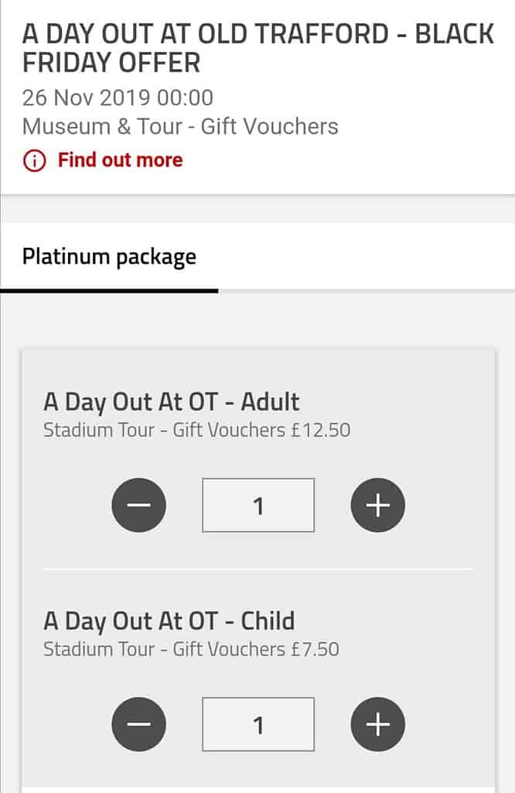This screenshot has width=515, height=793.
Task: Click the Museum & Tour - Gift Vouchers subtitle
Action: (x=180, y=126)
